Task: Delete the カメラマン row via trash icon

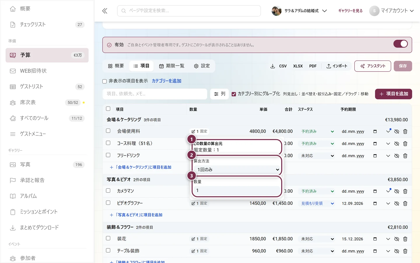Action: [405, 191]
